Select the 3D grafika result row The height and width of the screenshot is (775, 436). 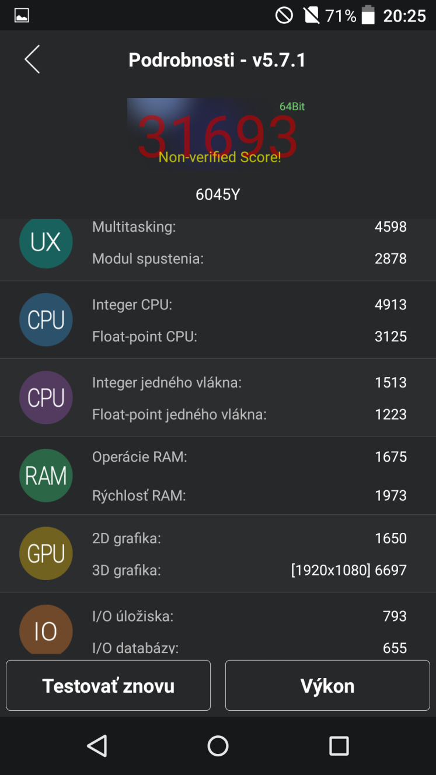pyautogui.click(x=249, y=570)
